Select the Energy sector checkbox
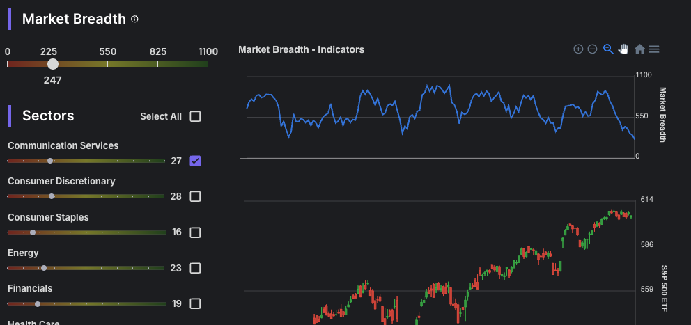The width and height of the screenshot is (691, 325). pyautogui.click(x=195, y=268)
